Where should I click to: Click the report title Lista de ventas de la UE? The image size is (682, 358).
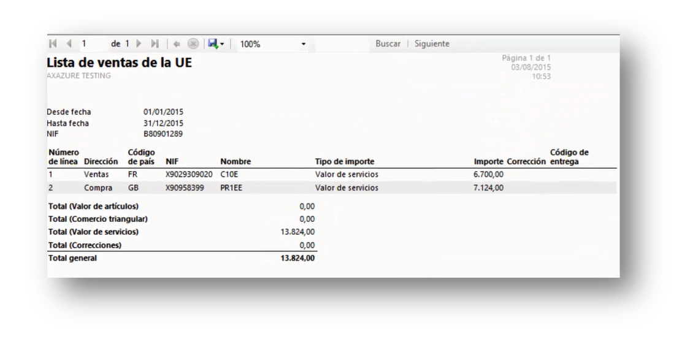(119, 63)
